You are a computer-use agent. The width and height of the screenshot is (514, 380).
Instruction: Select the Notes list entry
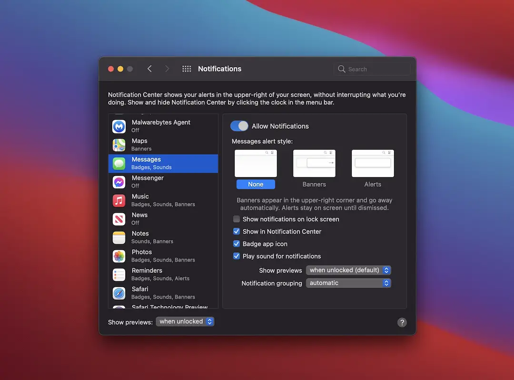click(163, 237)
